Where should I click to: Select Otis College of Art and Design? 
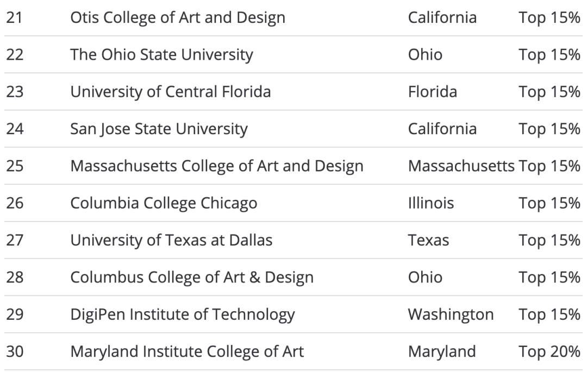point(178,18)
